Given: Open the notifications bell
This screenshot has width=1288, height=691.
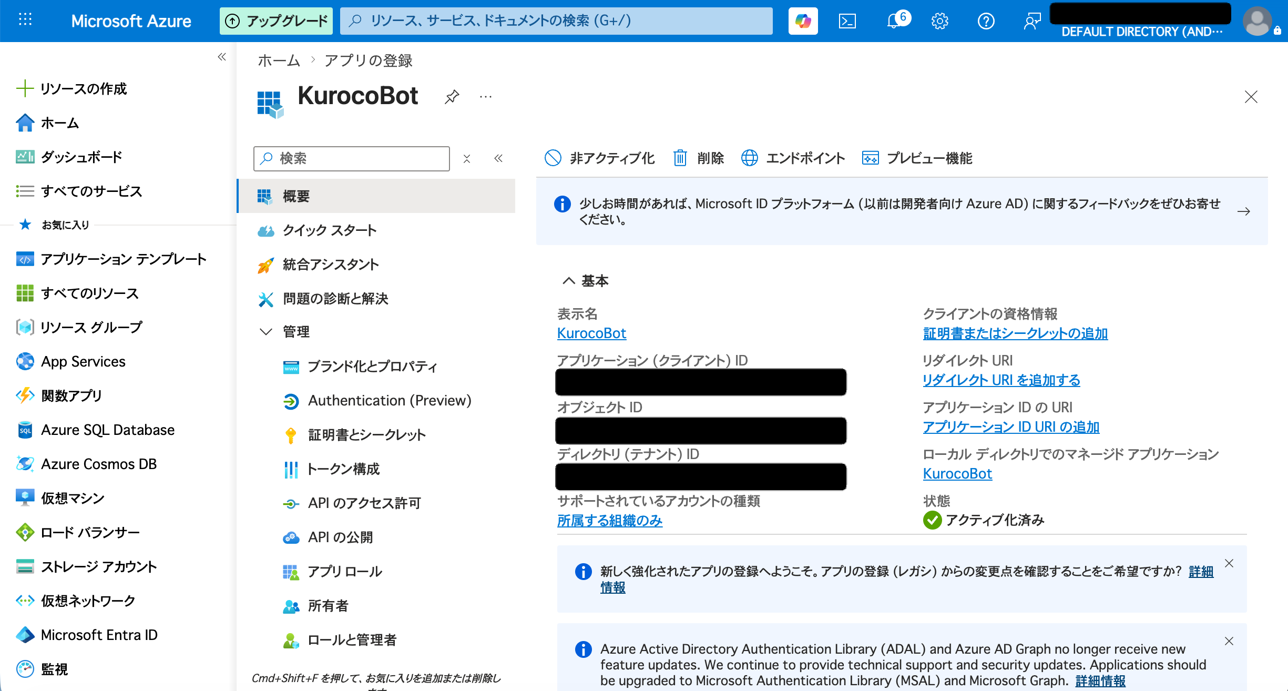Looking at the screenshot, I should coord(894,21).
